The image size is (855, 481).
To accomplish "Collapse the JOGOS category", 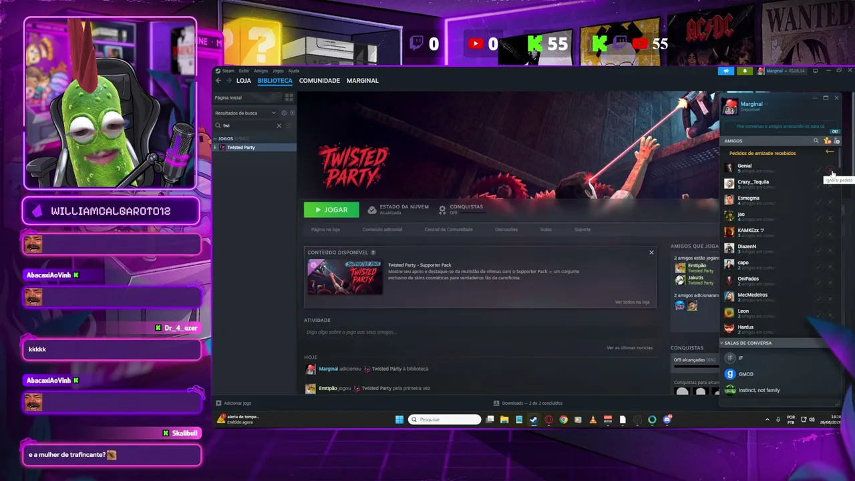I will 216,138.
